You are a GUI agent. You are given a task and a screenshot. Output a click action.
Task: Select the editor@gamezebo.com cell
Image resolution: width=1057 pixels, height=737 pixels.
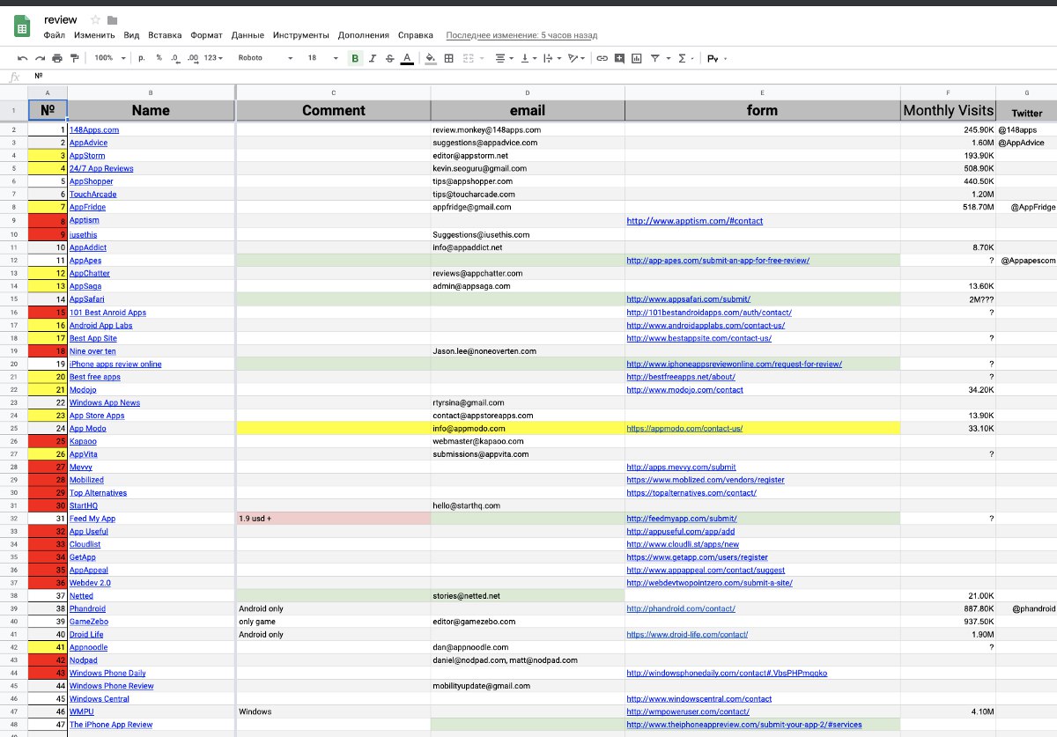pos(528,622)
